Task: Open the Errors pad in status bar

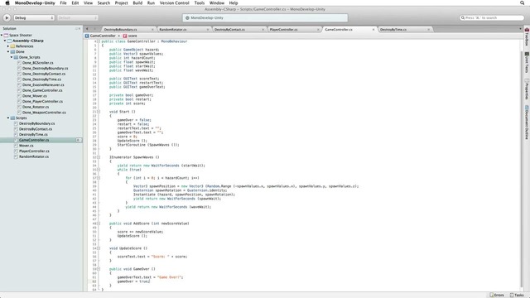Action: click(497, 295)
